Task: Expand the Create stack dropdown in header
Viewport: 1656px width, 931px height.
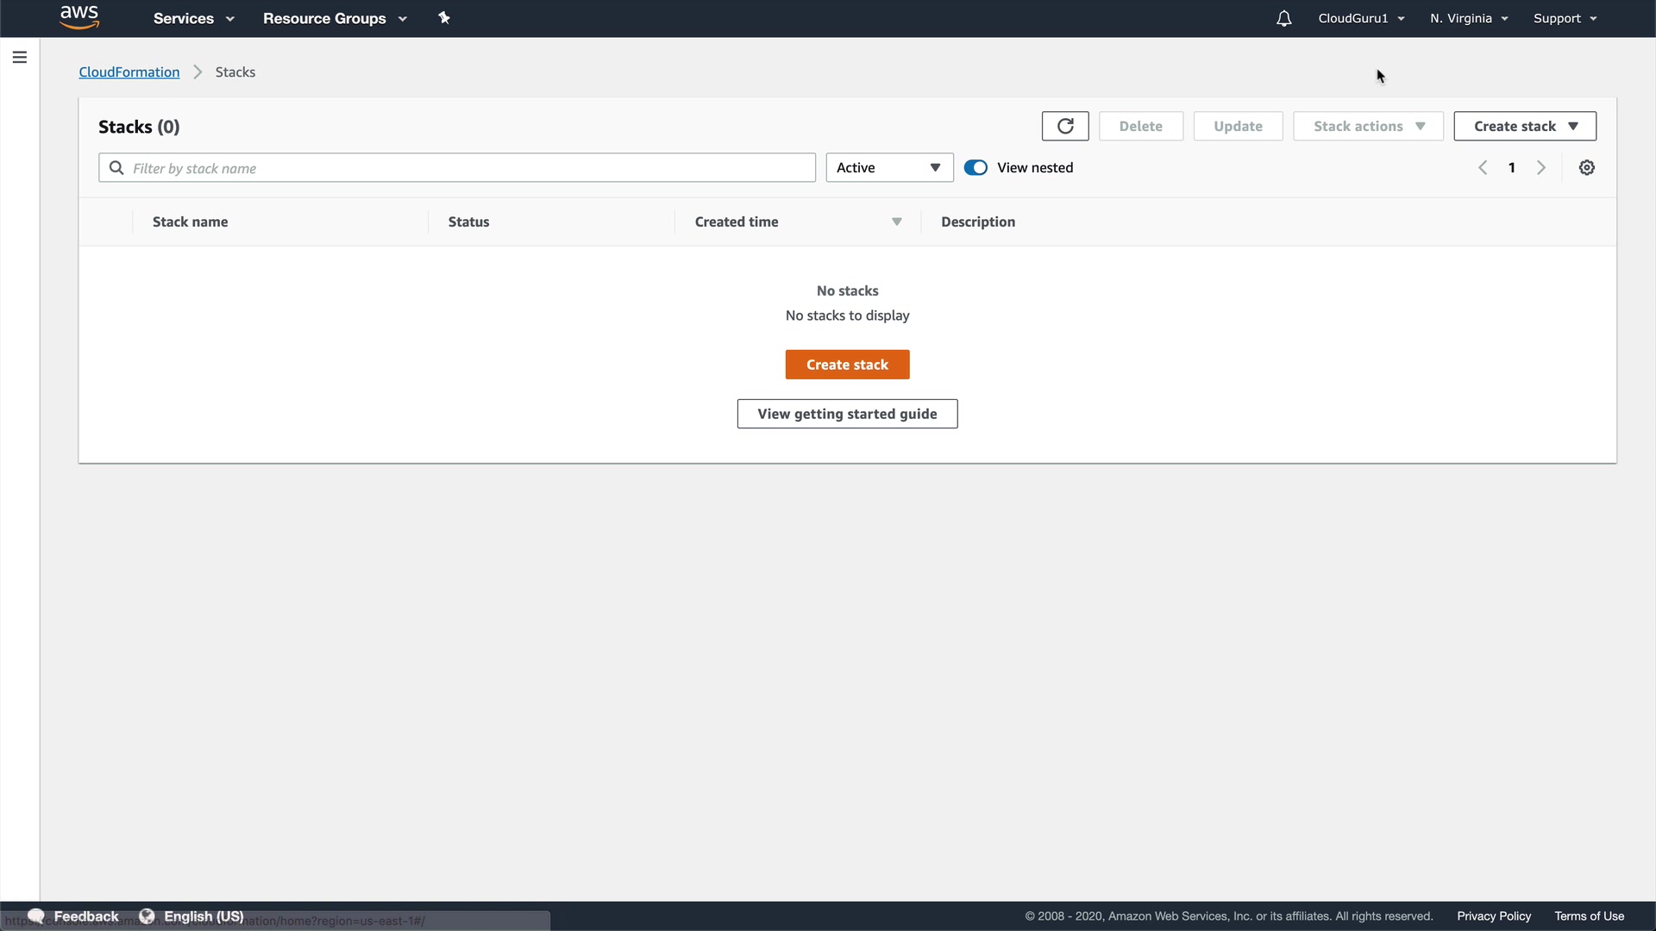Action: 1525,126
